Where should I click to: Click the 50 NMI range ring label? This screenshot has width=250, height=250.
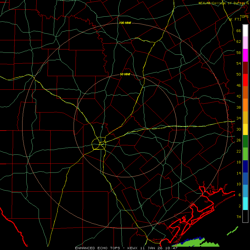pyautogui.click(x=125, y=74)
